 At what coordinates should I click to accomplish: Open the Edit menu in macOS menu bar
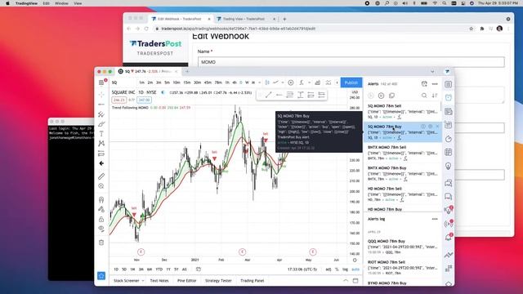[46, 3]
